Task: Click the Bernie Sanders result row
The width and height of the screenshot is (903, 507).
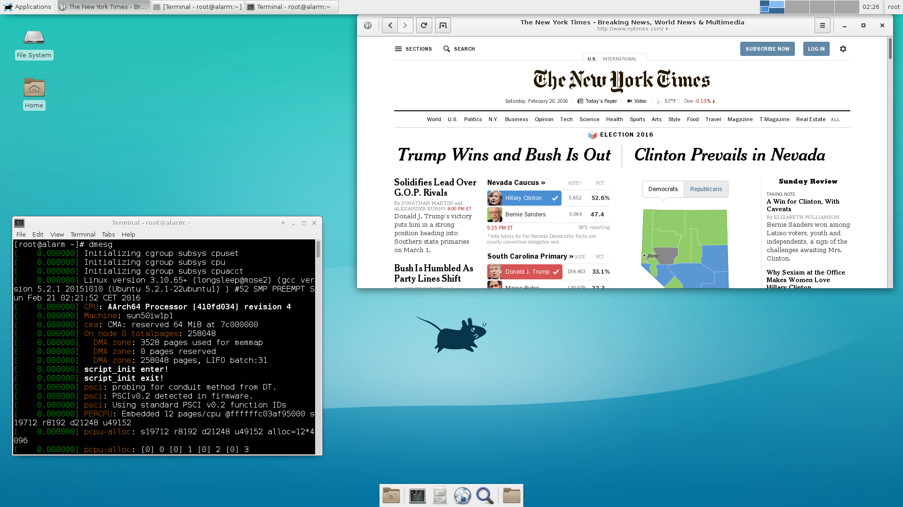Action: point(548,215)
